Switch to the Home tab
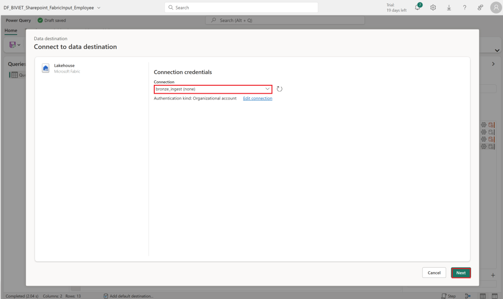Viewport: 503px width, 299px height. (x=11, y=30)
